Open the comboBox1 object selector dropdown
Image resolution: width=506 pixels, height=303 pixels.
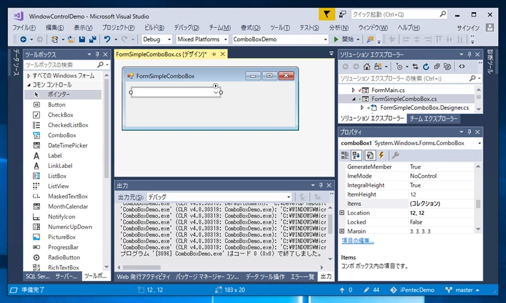click(x=479, y=143)
